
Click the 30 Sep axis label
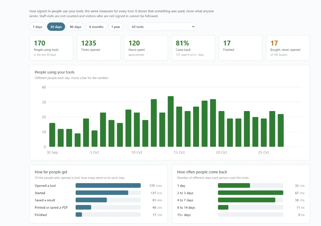click(52, 152)
